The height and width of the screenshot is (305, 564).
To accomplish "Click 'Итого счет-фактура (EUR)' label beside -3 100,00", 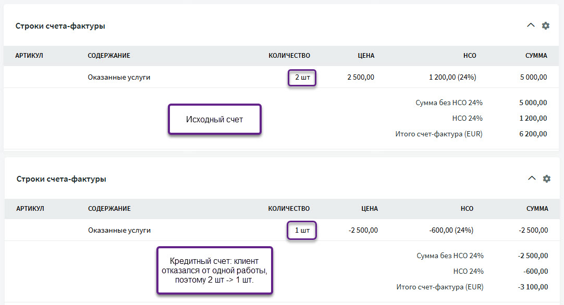I will click(x=440, y=287).
